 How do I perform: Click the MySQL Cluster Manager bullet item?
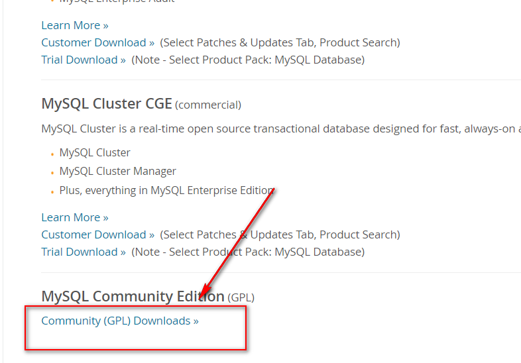coord(117,171)
